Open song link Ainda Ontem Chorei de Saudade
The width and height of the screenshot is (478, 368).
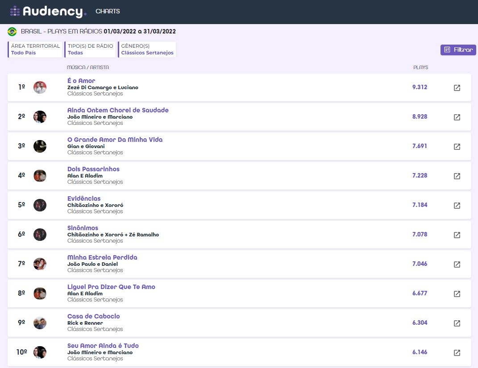[x=118, y=110]
